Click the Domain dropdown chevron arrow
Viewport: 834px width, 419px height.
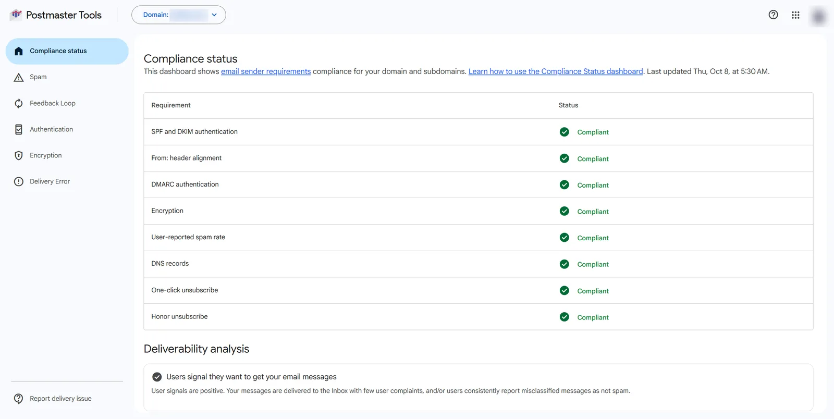pos(214,15)
